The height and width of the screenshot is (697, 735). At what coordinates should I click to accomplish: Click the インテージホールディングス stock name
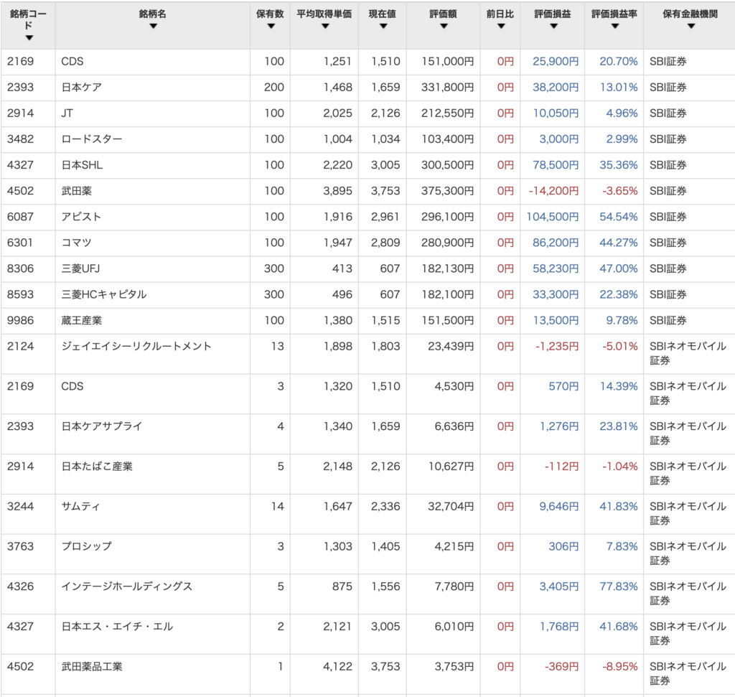[127, 586]
